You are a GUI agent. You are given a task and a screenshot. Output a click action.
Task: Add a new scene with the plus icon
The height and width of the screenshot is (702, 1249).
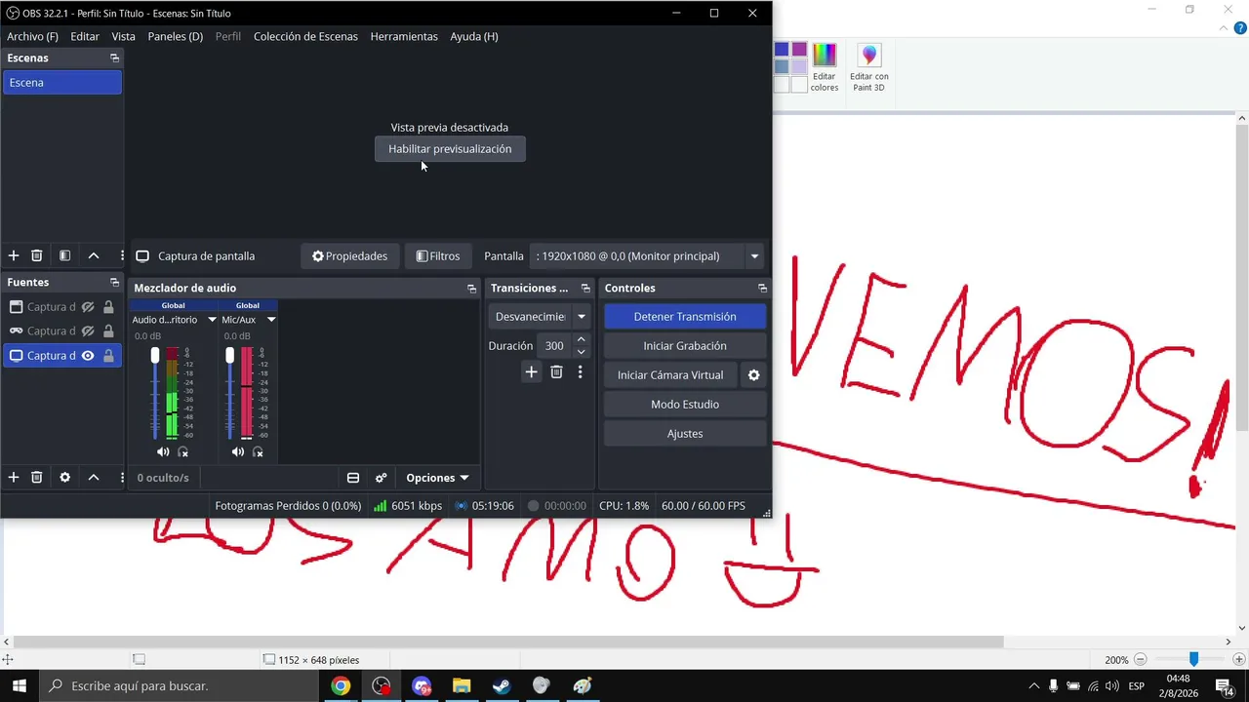[x=14, y=255]
